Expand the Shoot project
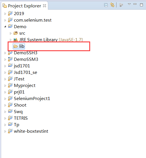The height and width of the screenshot is (158, 146). pos(5,105)
